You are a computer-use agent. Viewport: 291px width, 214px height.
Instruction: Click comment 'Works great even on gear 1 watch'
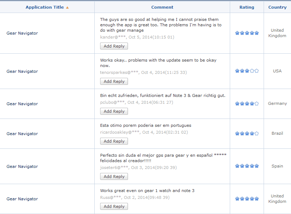pyautogui.click(x=147, y=191)
